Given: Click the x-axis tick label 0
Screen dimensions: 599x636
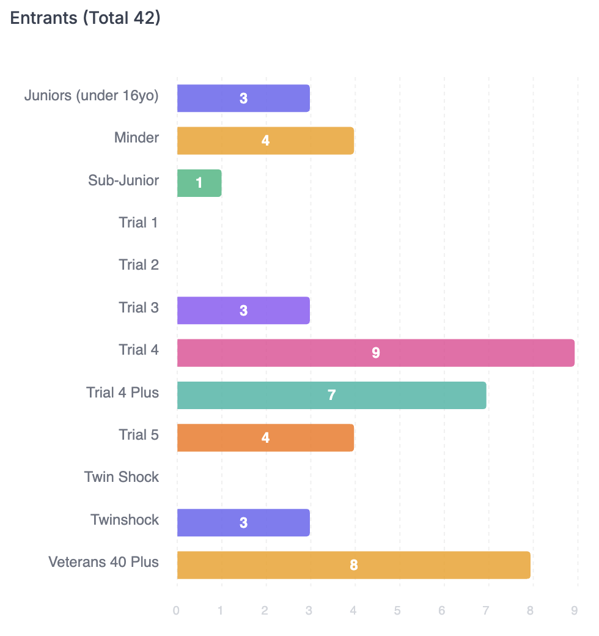Looking at the screenshot, I should (176, 610).
